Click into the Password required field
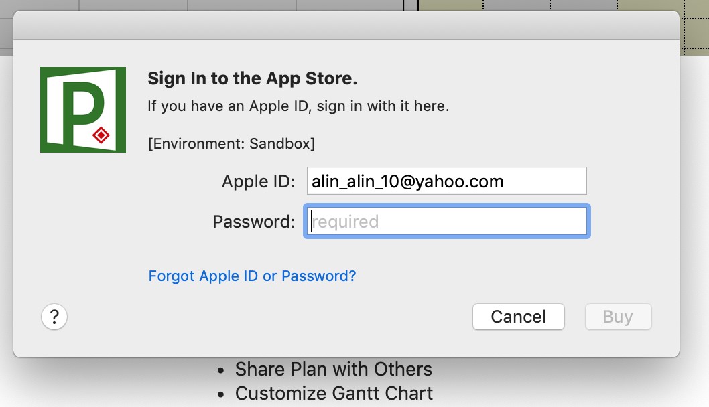Screen dimensions: 709x407 (447, 222)
